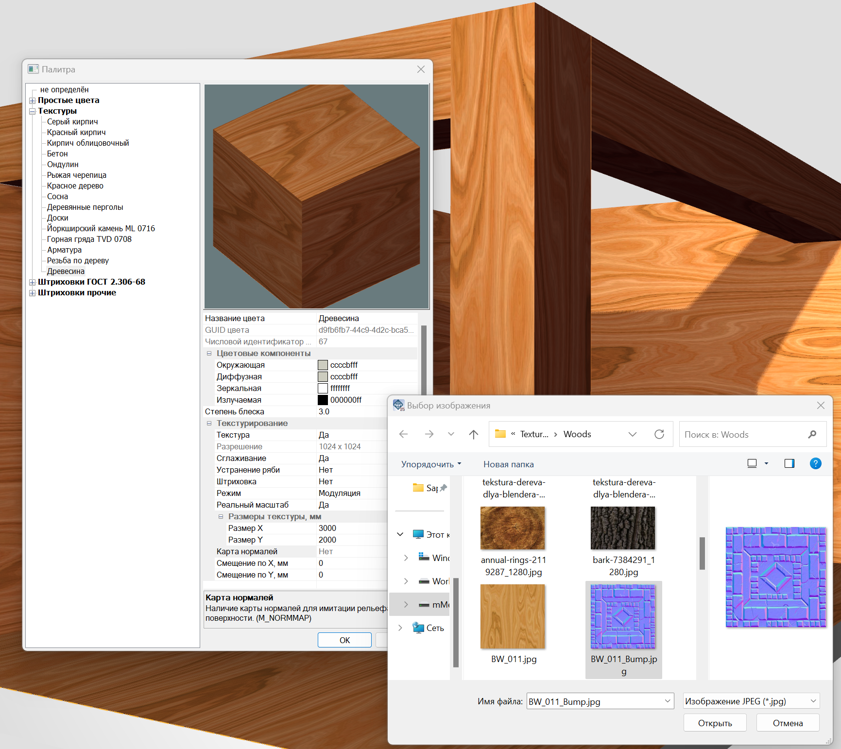Screen dimensions: 841x749
Task: Change the view mode icon
Action: (x=752, y=463)
